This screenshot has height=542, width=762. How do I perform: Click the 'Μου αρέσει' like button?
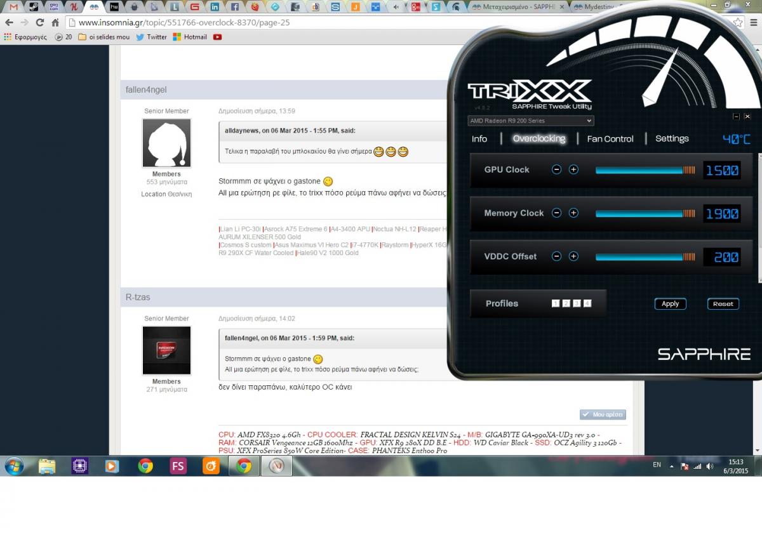[x=603, y=414]
